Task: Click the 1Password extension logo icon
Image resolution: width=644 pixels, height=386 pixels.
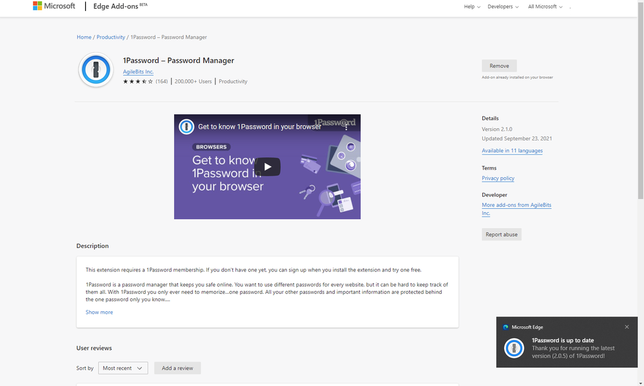Action: pos(96,70)
